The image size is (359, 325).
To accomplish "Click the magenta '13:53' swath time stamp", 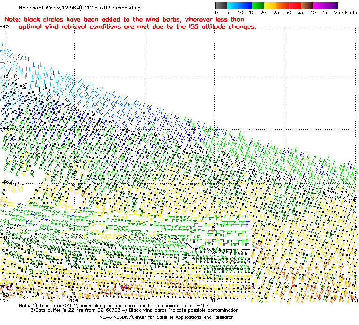I will tap(128, 287).
